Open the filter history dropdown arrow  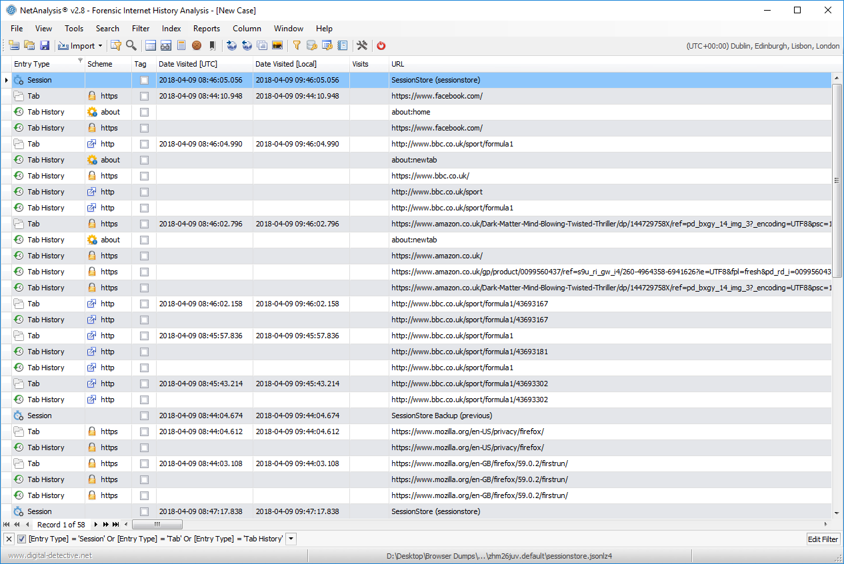coord(291,539)
